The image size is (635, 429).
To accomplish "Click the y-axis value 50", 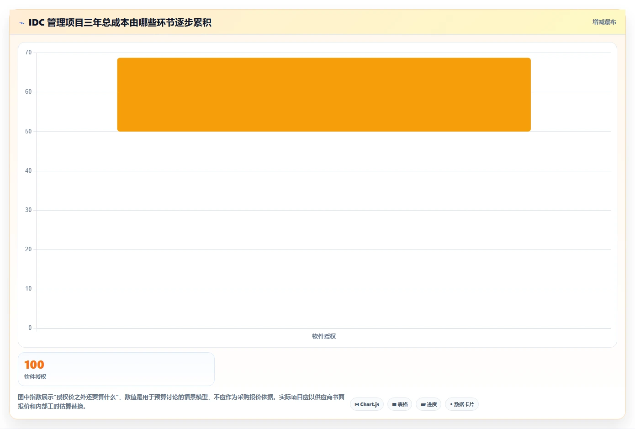I will pyautogui.click(x=28, y=132).
